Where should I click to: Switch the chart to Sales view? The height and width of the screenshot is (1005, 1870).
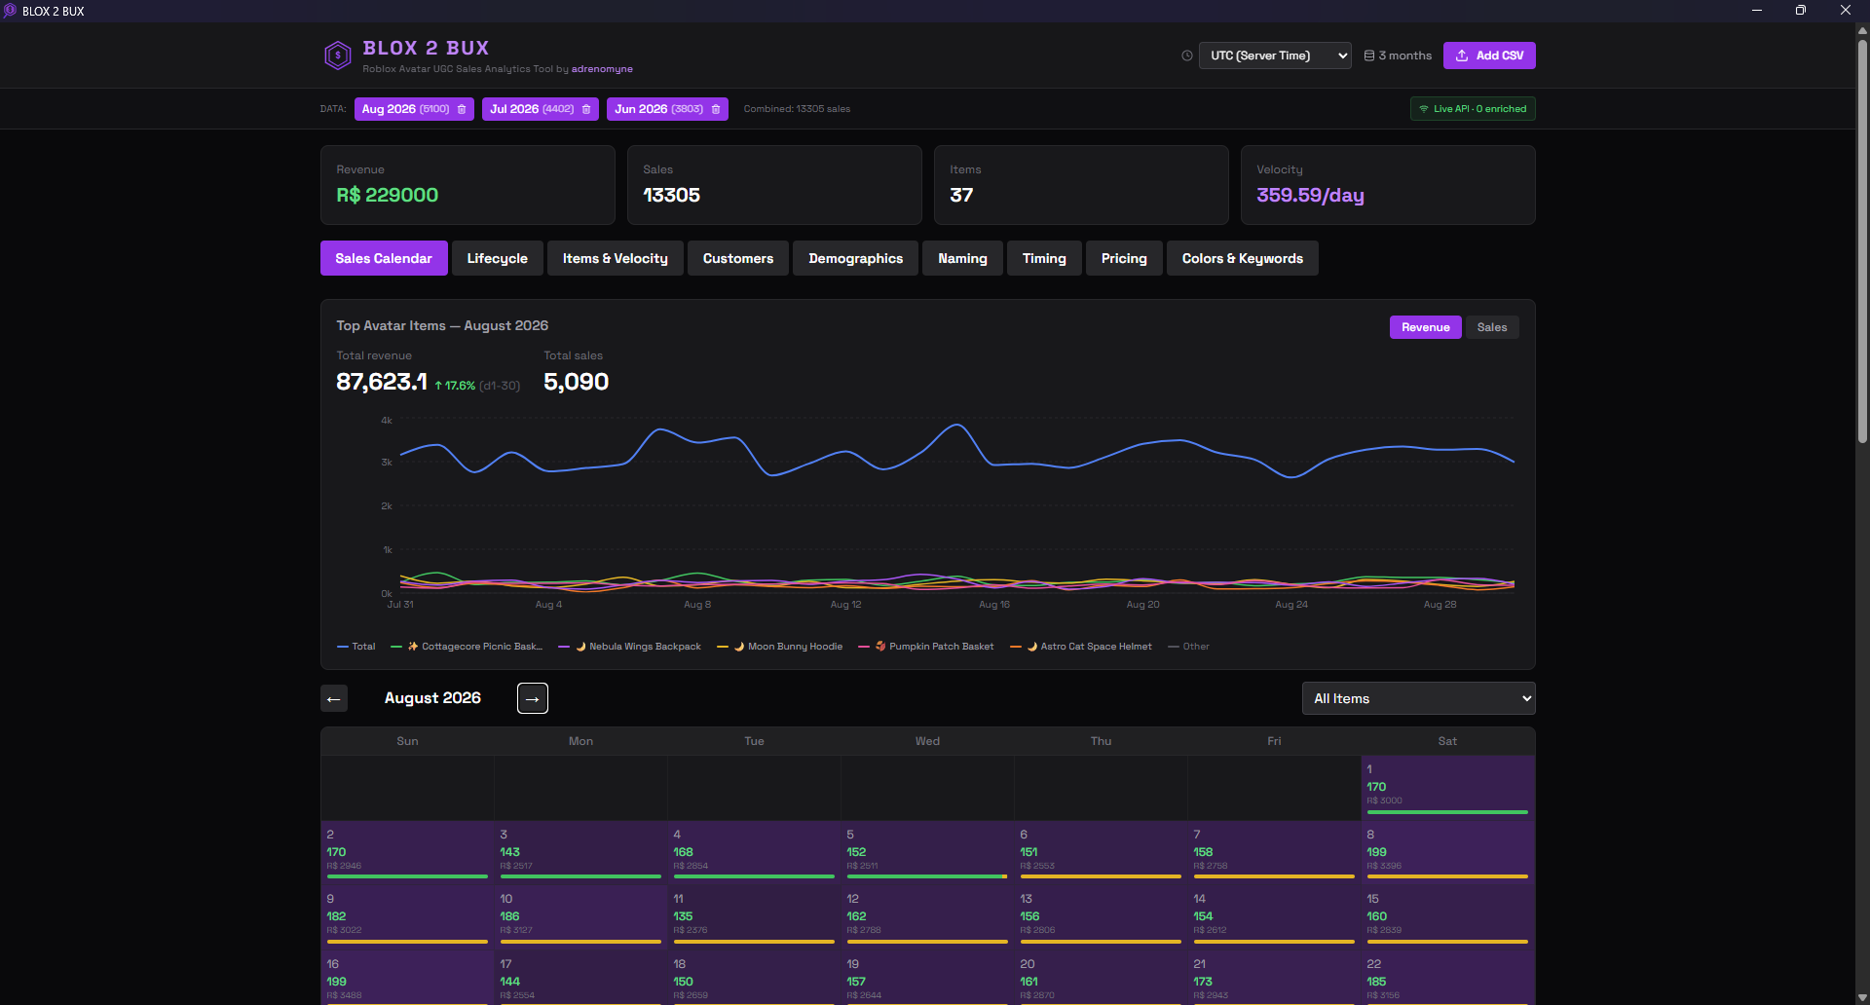coord(1491,327)
